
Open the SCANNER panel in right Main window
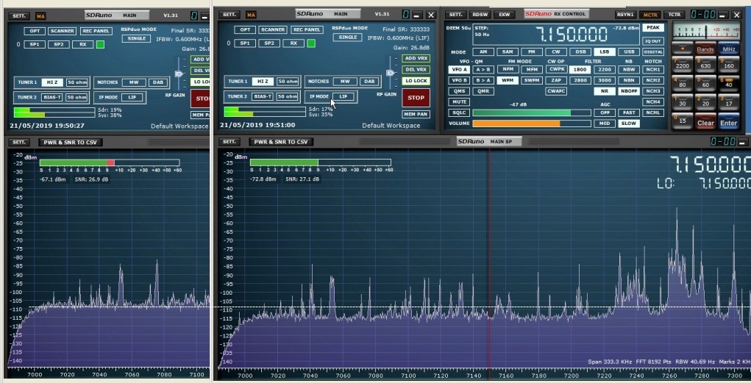pyautogui.click(x=273, y=29)
